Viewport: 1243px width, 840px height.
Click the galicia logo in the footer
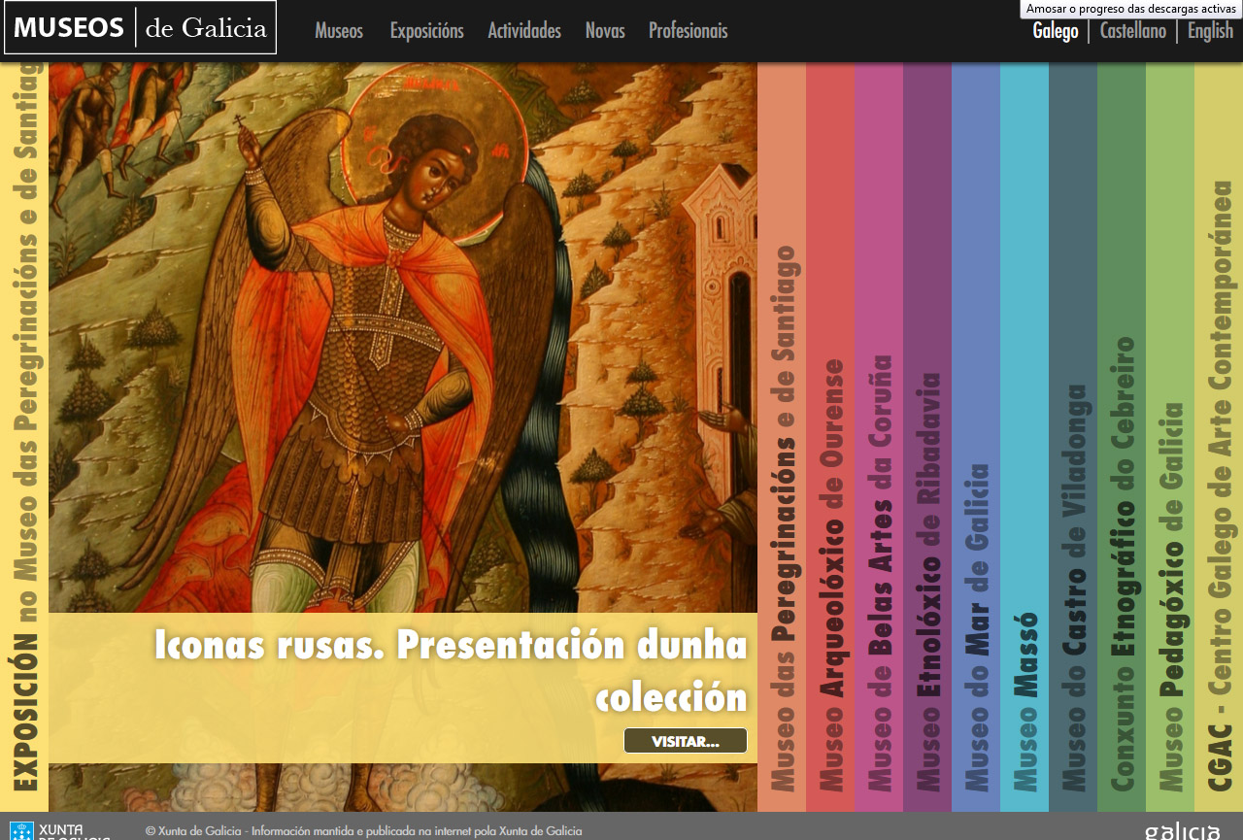click(x=1182, y=831)
